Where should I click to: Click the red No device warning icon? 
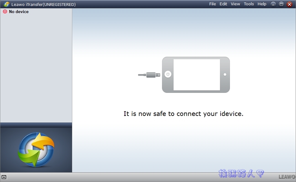point(5,12)
